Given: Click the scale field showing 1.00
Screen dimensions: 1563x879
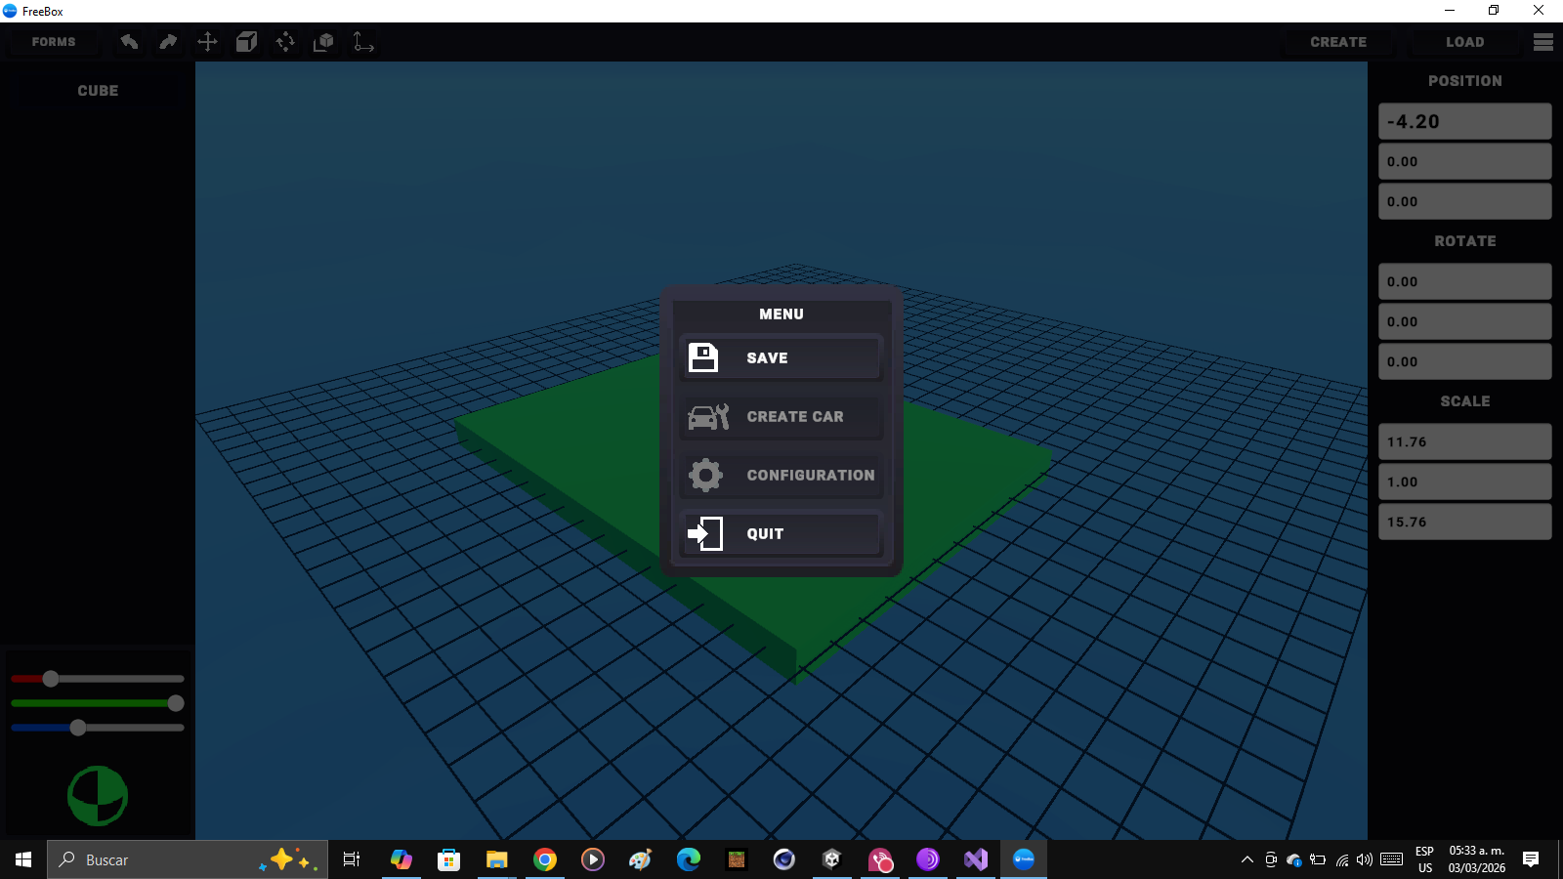Looking at the screenshot, I should tap(1465, 482).
